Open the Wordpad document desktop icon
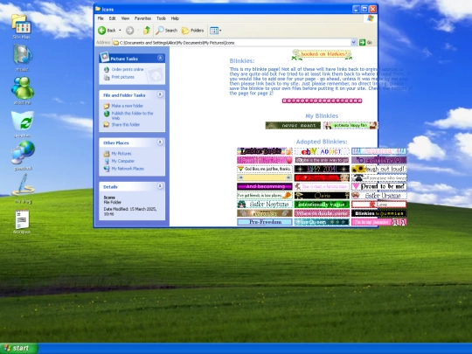Screen dimensions: 472x354 point(22,222)
